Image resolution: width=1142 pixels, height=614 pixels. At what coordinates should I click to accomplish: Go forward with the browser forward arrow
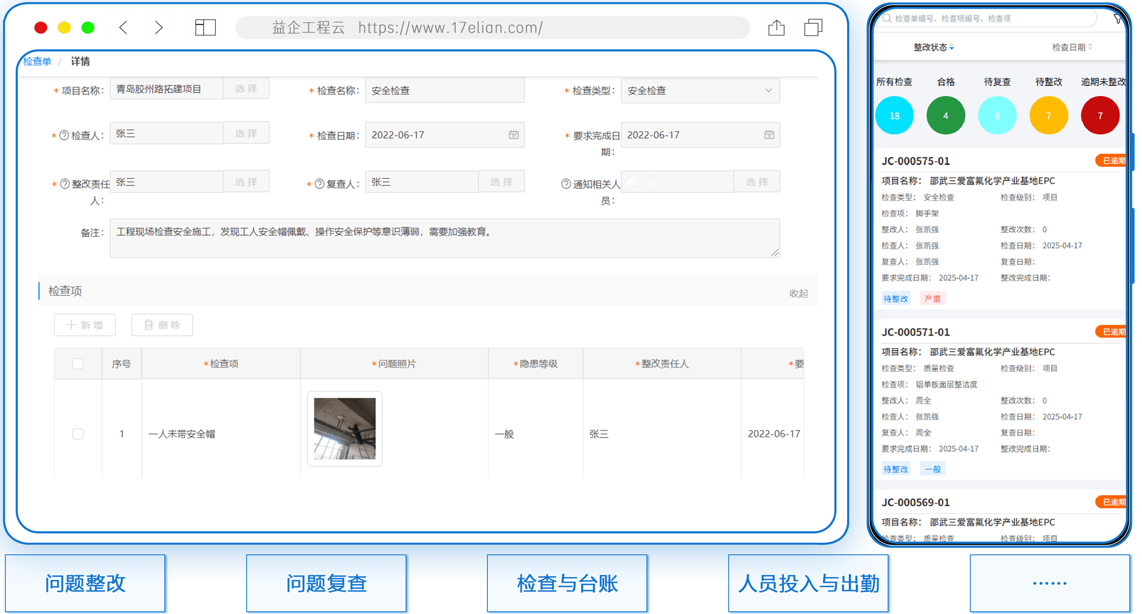158,28
